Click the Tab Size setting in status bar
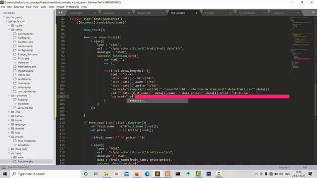The image size is (317, 178). (284, 168)
